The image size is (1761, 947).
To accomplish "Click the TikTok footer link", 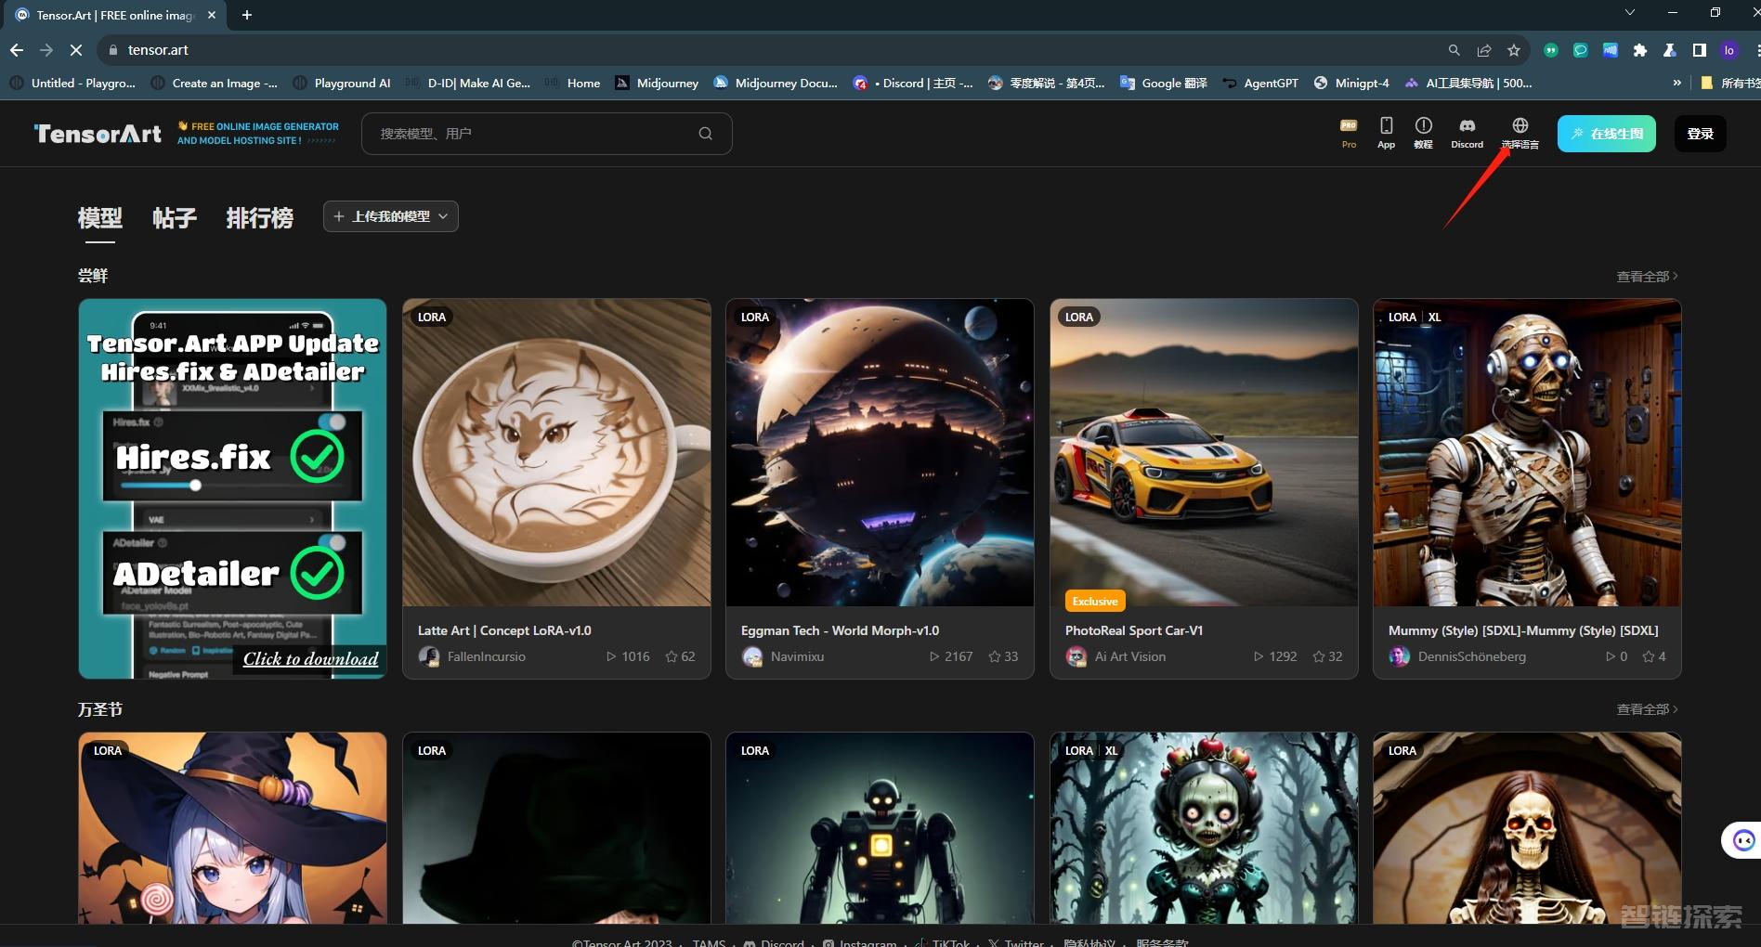I will tap(943, 941).
